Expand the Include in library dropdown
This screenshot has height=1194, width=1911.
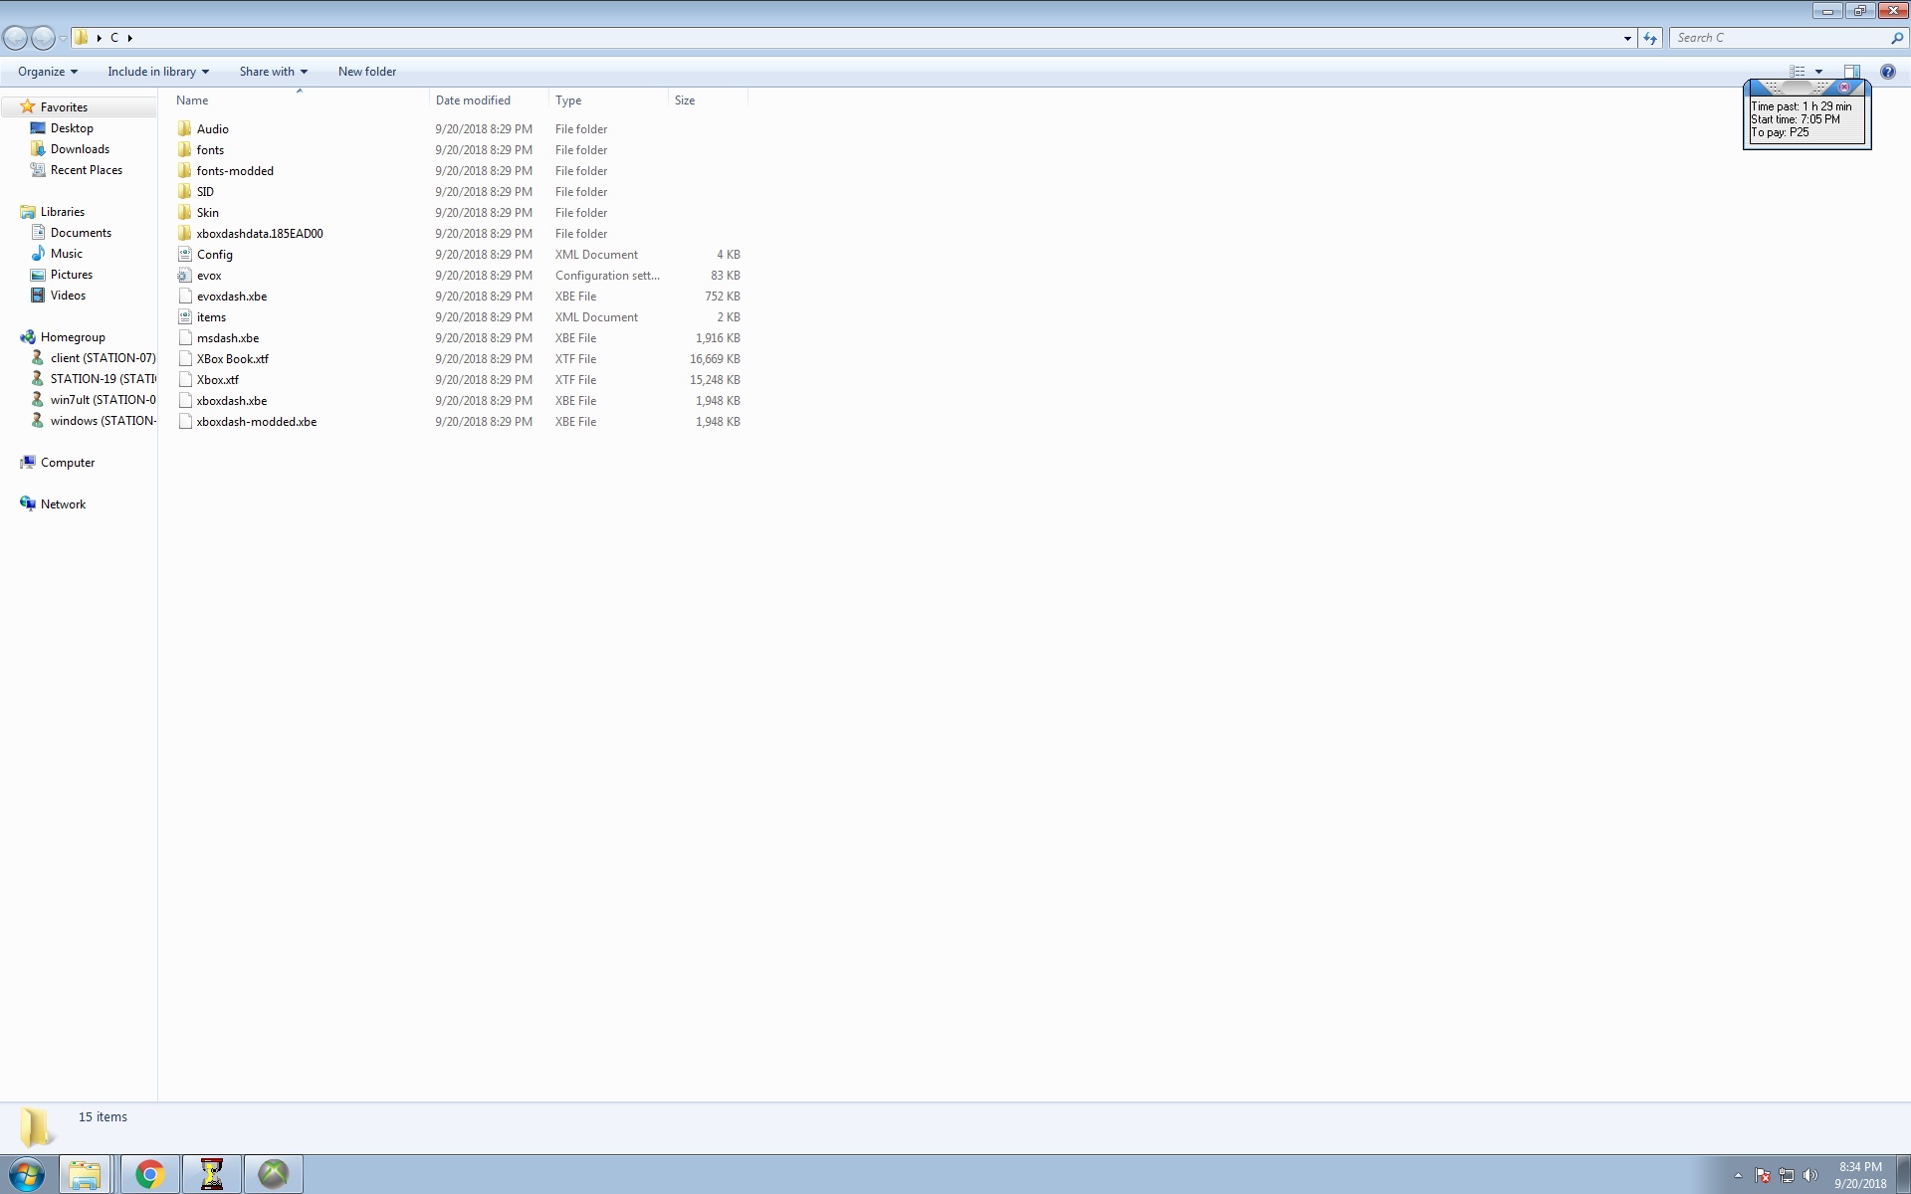click(158, 72)
